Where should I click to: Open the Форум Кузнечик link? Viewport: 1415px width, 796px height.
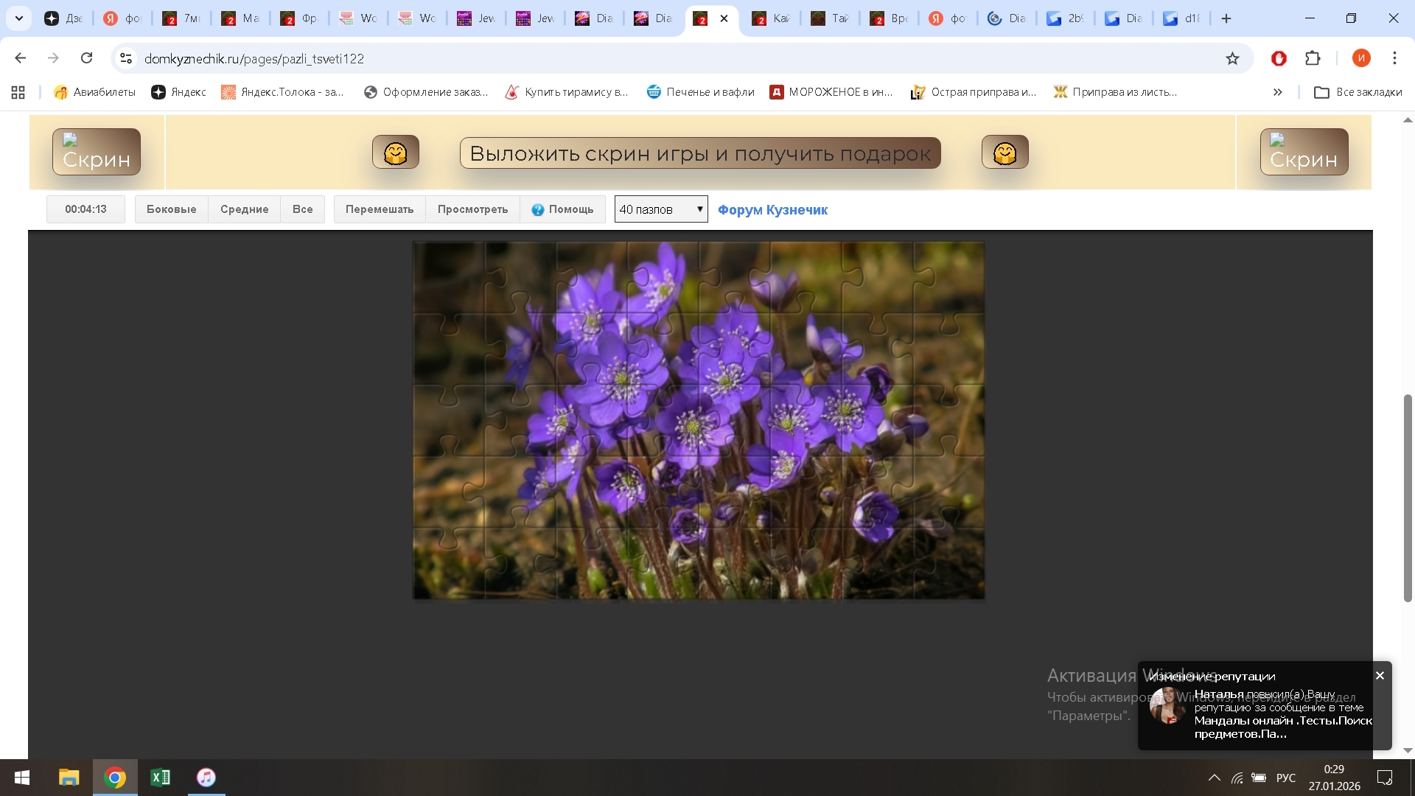coord(772,210)
